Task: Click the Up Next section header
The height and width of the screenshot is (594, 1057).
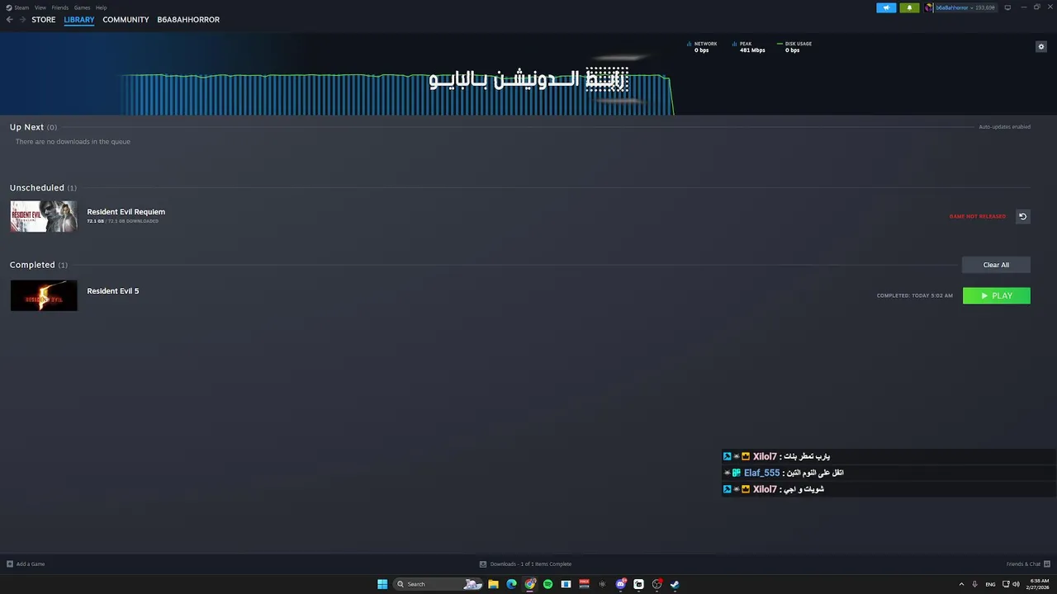Action: (33, 127)
